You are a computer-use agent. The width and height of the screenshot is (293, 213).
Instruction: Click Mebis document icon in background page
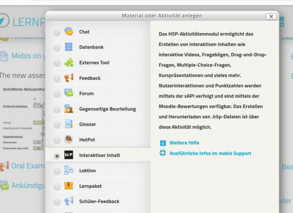[x=4, y=56]
